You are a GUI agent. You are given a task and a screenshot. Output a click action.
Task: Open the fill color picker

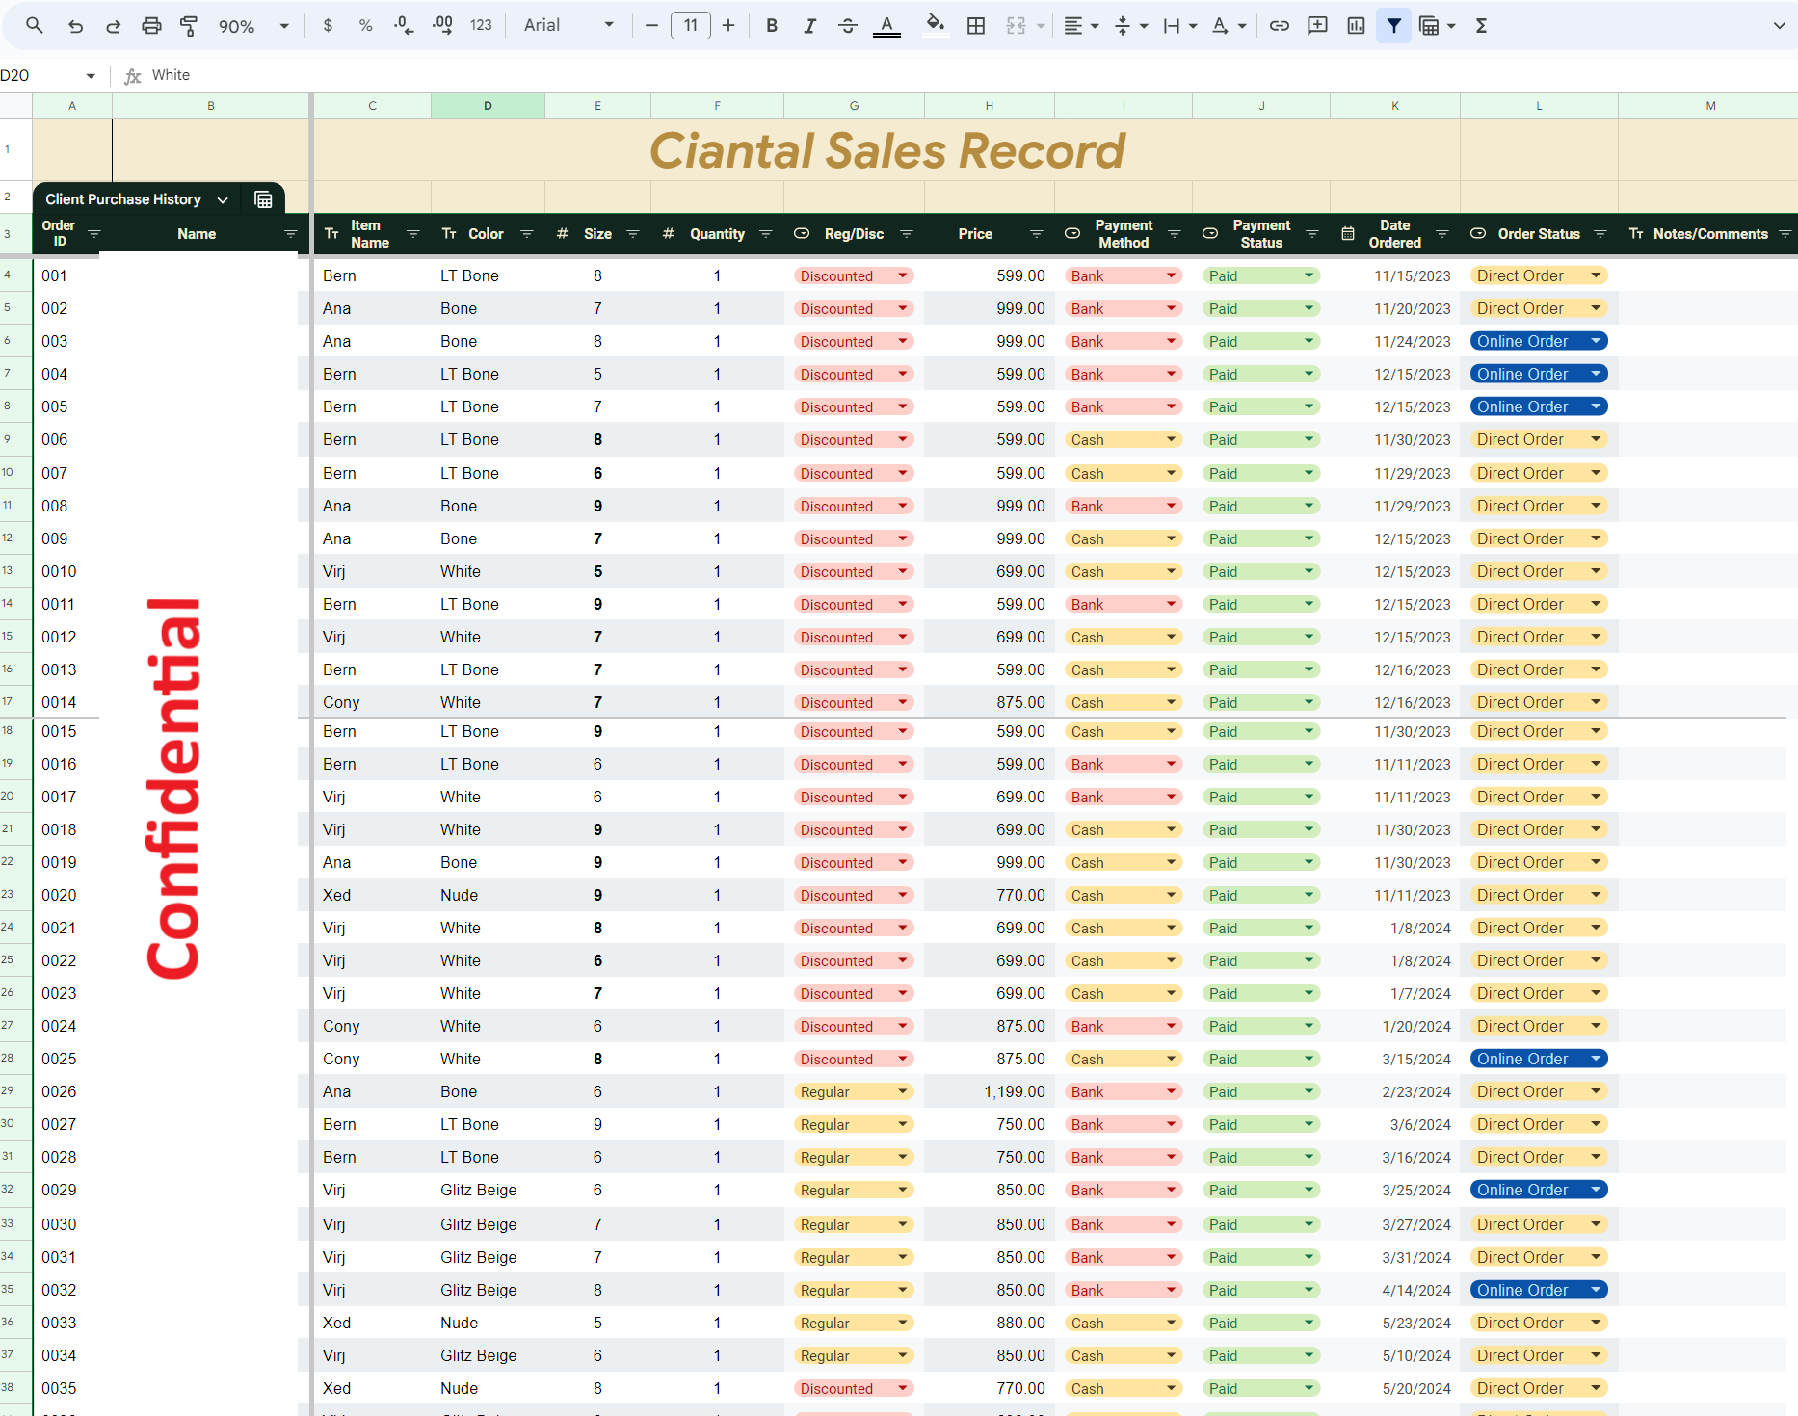(x=935, y=26)
